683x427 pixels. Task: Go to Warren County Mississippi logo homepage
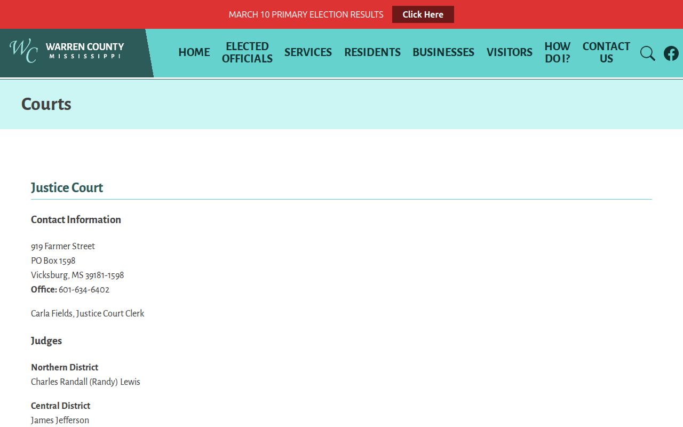(67, 51)
